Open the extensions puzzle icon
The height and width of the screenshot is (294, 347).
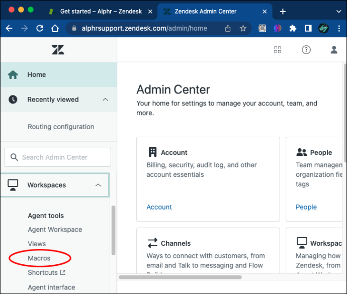point(293,28)
